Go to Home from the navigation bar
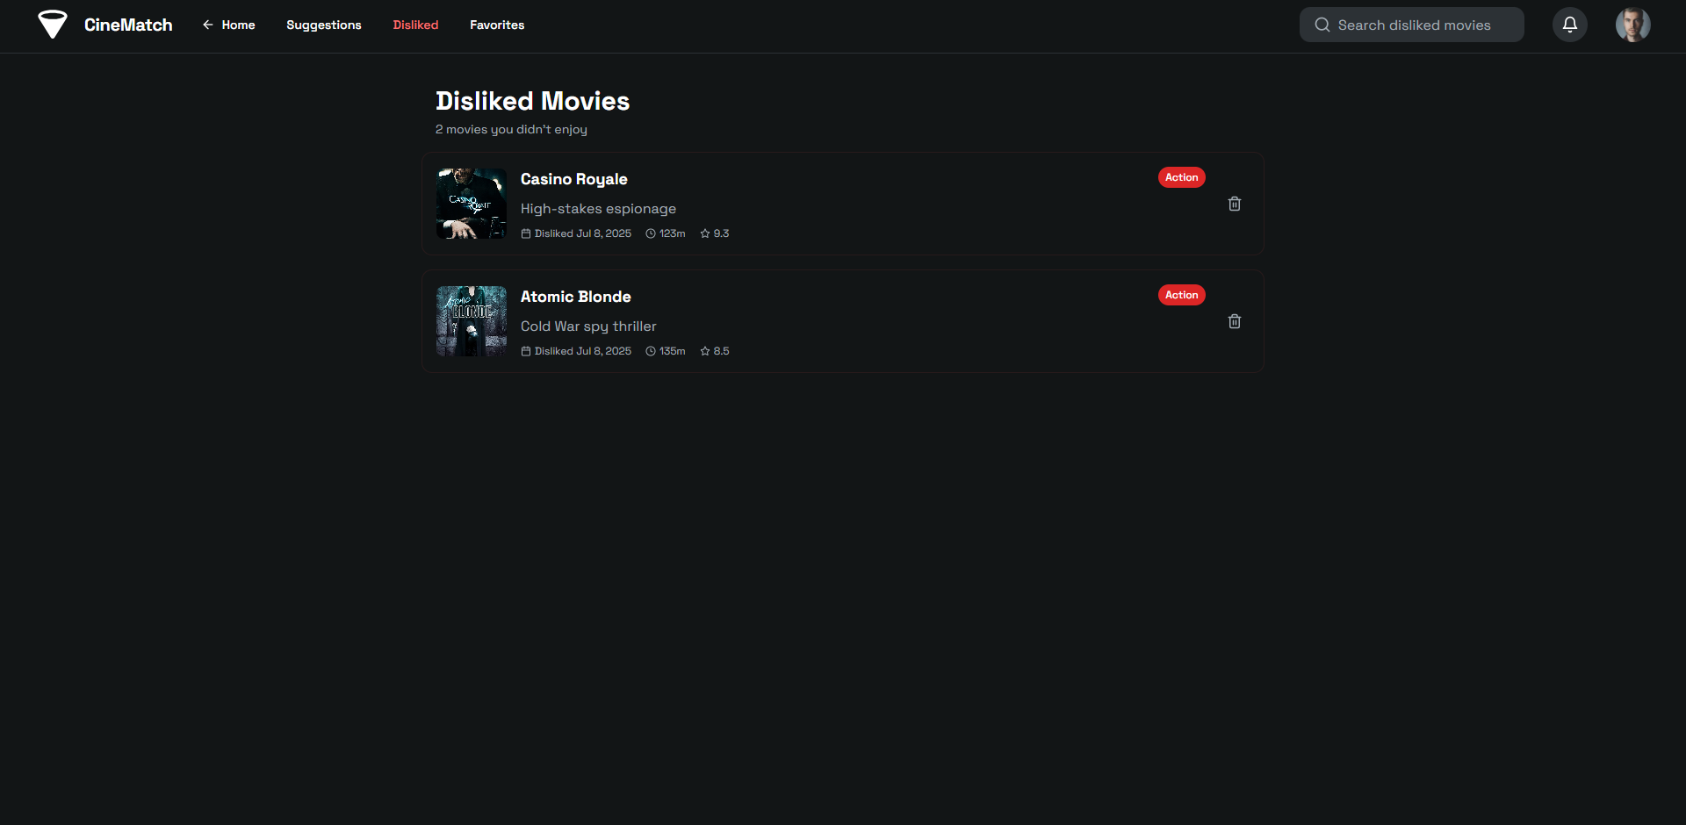Image resolution: width=1686 pixels, height=825 pixels. point(236,25)
